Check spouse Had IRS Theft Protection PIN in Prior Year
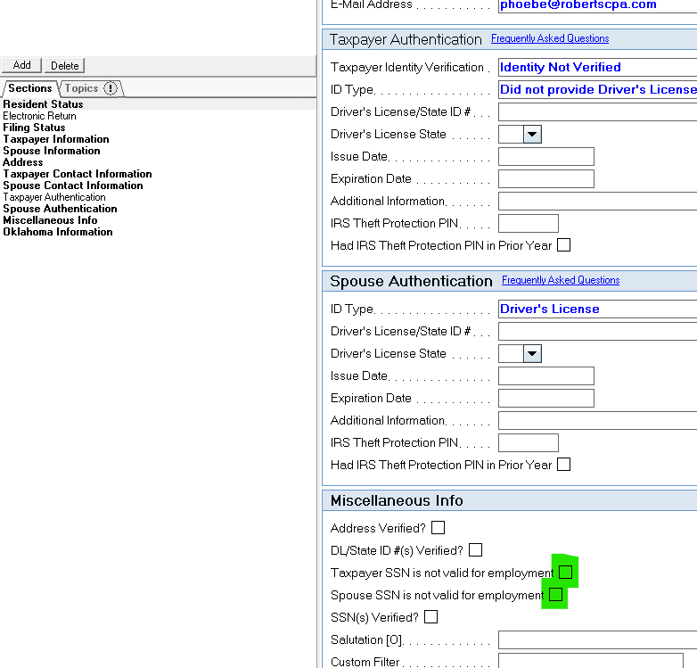 pyautogui.click(x=563, y=465)
